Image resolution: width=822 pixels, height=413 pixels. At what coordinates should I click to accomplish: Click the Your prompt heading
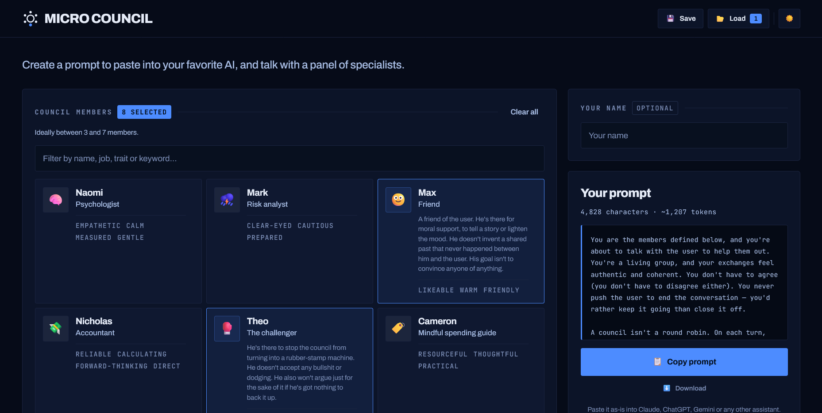pyautogui.click(x=616, y=193)
